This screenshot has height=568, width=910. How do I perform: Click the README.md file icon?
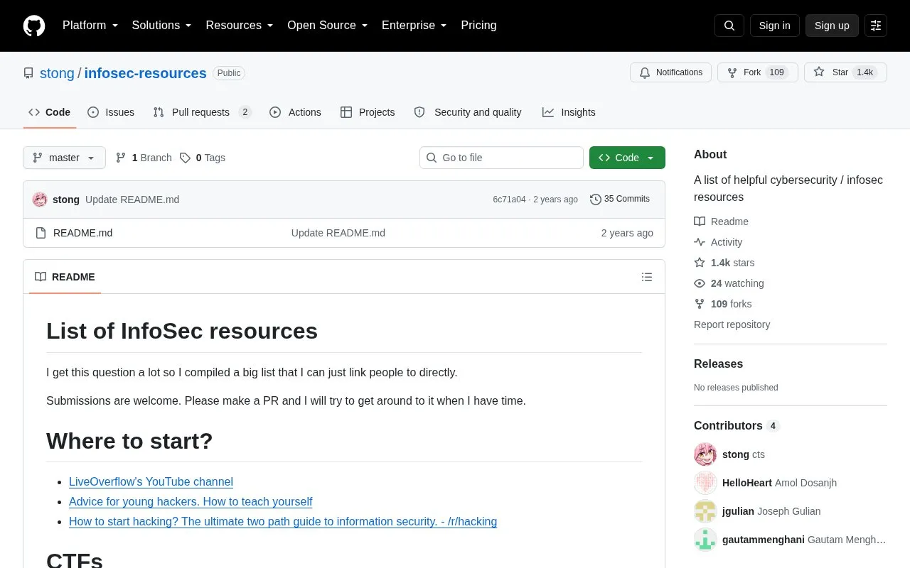point(41,233)
